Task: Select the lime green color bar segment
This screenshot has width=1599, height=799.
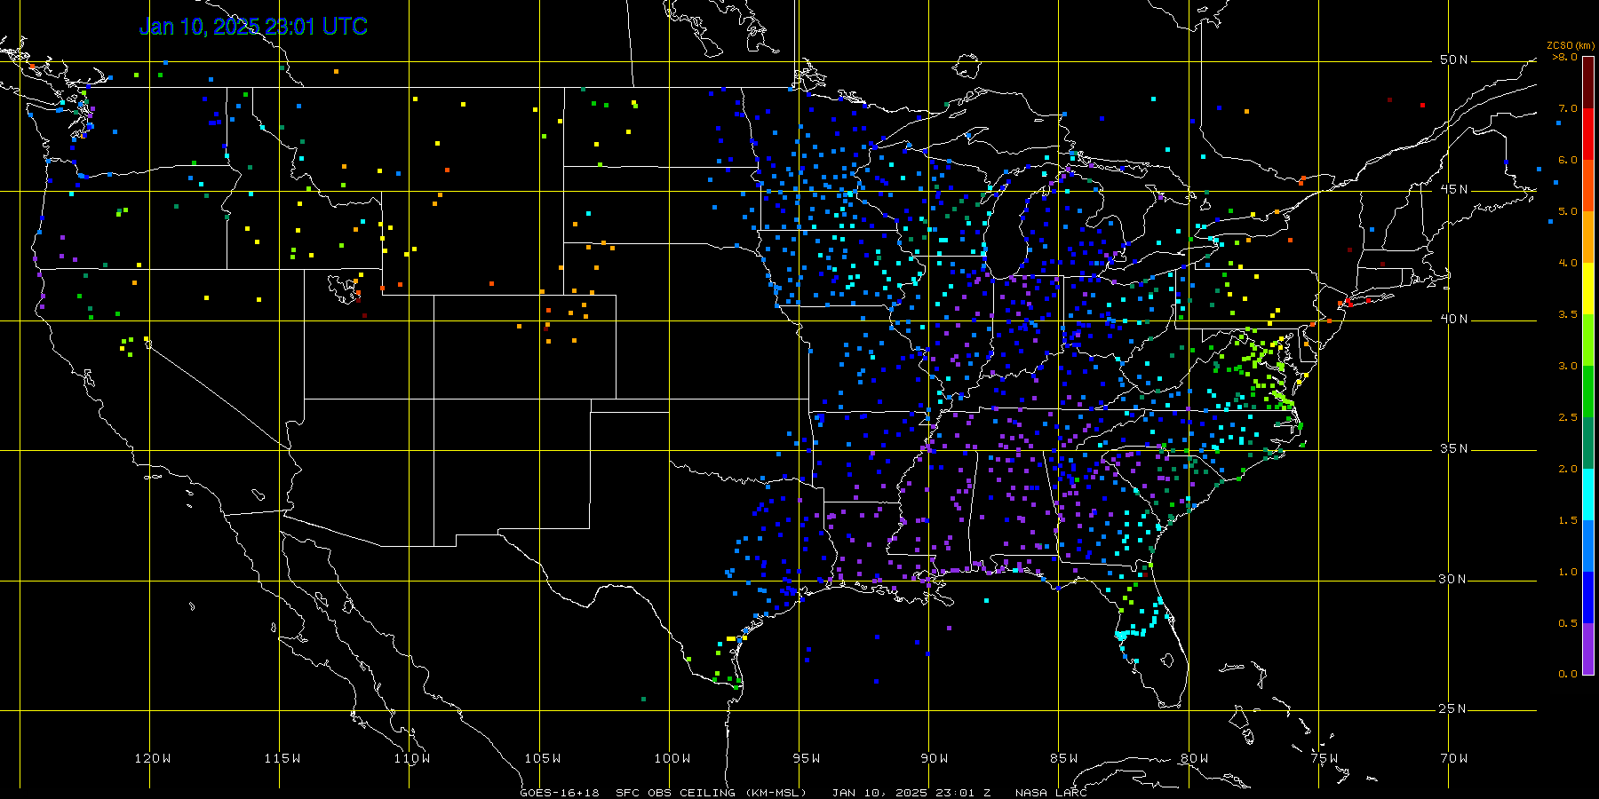Action: tap(1588, 340)
